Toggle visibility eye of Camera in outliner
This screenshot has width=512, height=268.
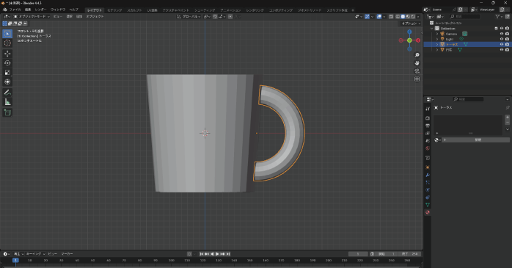pyautogui.click(x=502, y=34)
